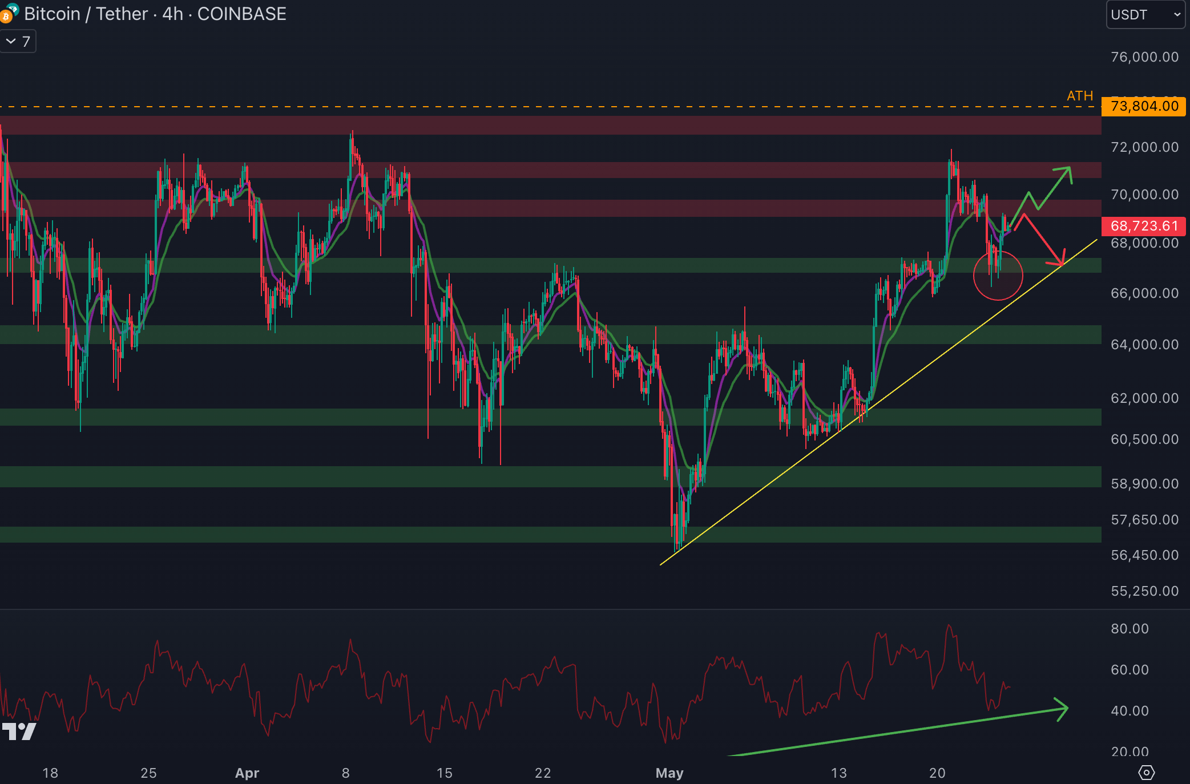Screen dimensions: 1190x784
Task: Click the orange 73,804.00 price label
Action: 1143,106
